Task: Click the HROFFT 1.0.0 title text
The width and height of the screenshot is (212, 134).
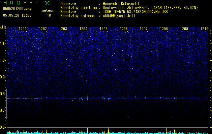Action: 27,3
